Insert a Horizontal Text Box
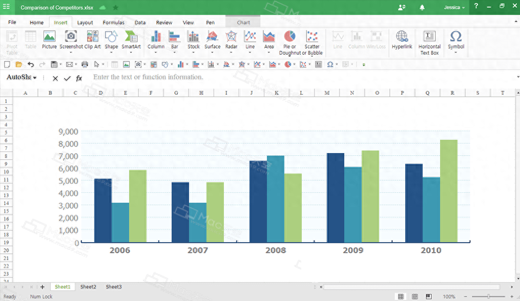The width and height of the screenshot is (520, 301). [x=429, y=42]
